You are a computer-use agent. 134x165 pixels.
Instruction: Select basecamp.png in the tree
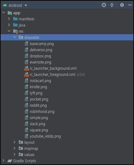[42, 44]
